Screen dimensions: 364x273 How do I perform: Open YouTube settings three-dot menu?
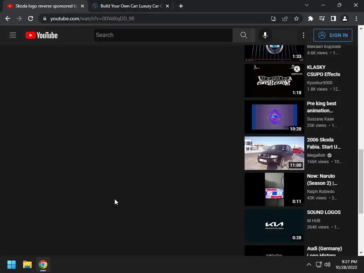304,35
